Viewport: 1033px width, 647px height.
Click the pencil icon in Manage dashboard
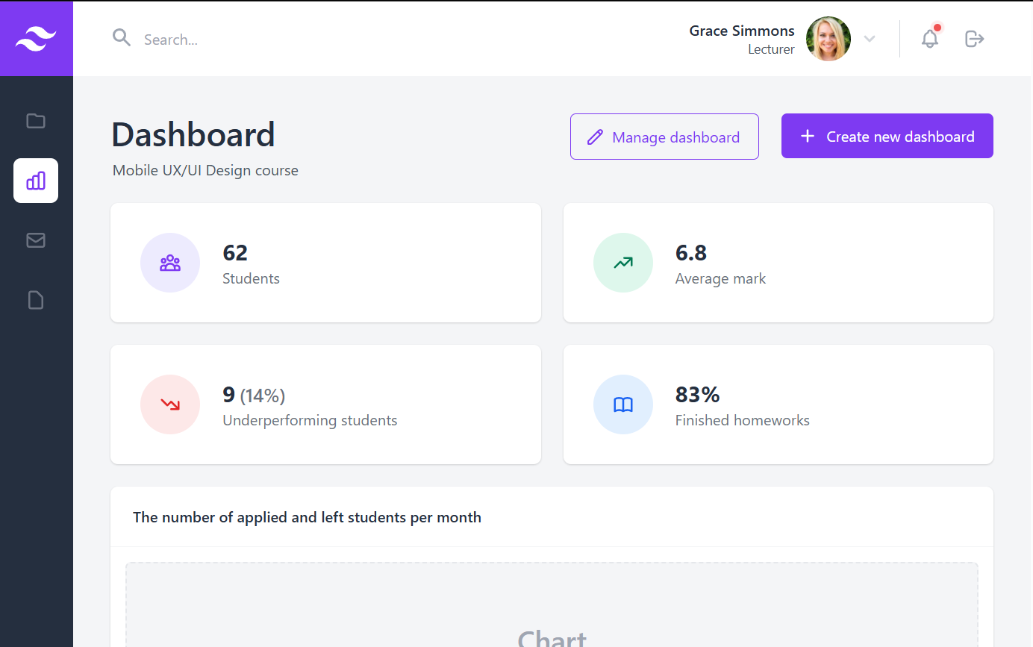click(x=595, y=137)
